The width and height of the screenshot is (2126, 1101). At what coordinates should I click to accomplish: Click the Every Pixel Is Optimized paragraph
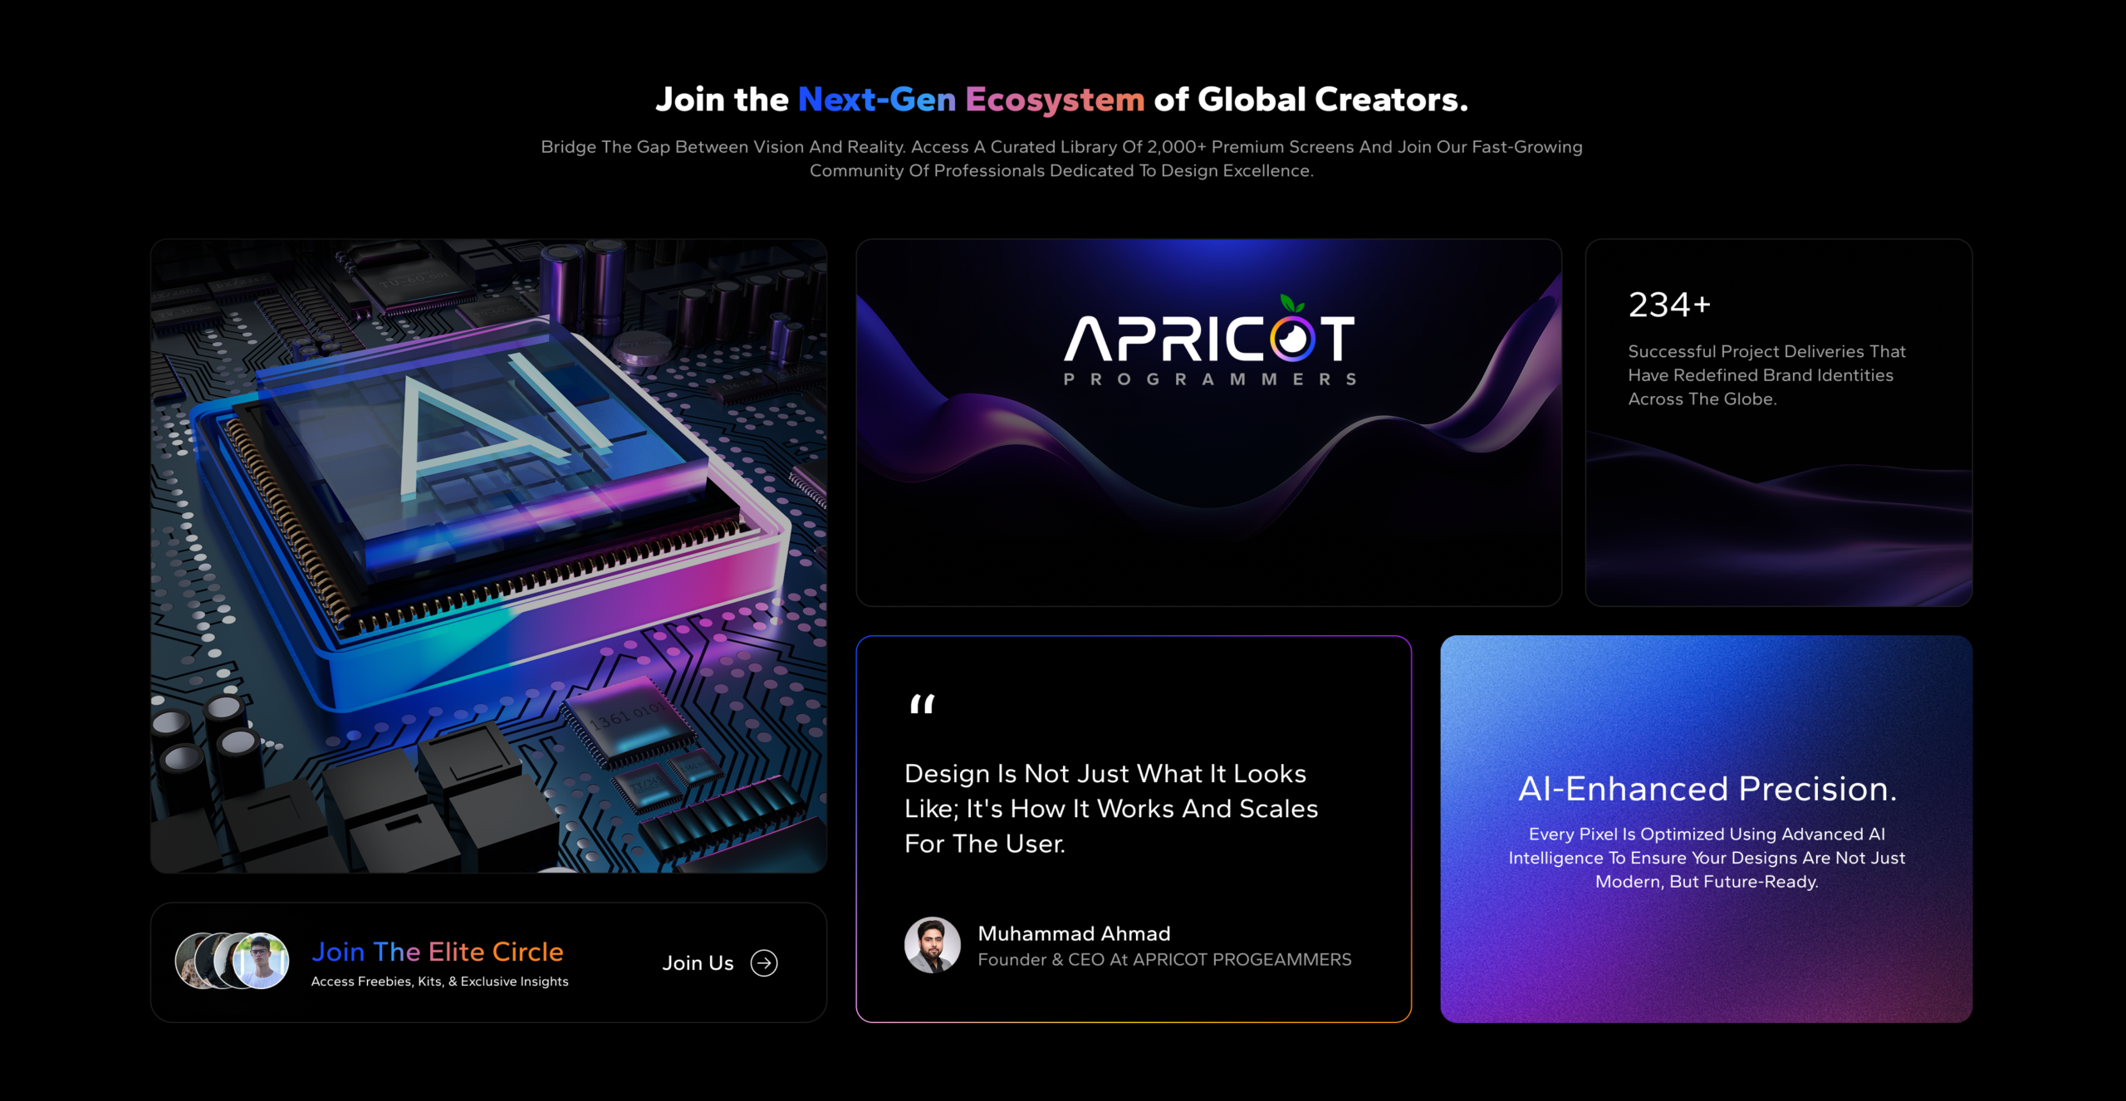[x=1707, y=858]
